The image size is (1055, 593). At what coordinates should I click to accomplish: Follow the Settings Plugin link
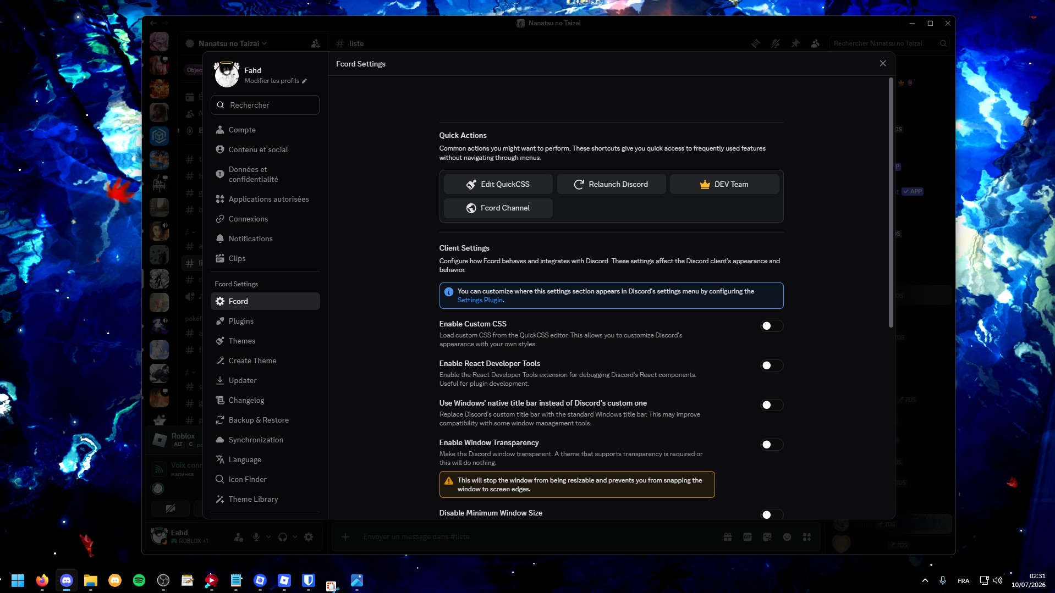point(480,300)
